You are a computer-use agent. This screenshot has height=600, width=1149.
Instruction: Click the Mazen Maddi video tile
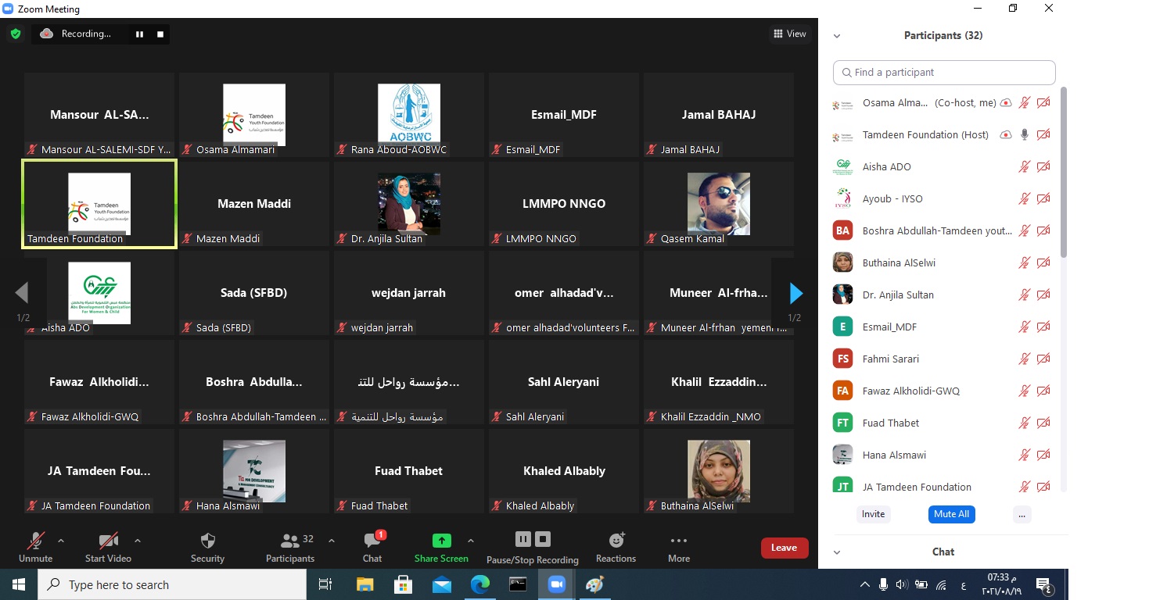click(254, 204)
